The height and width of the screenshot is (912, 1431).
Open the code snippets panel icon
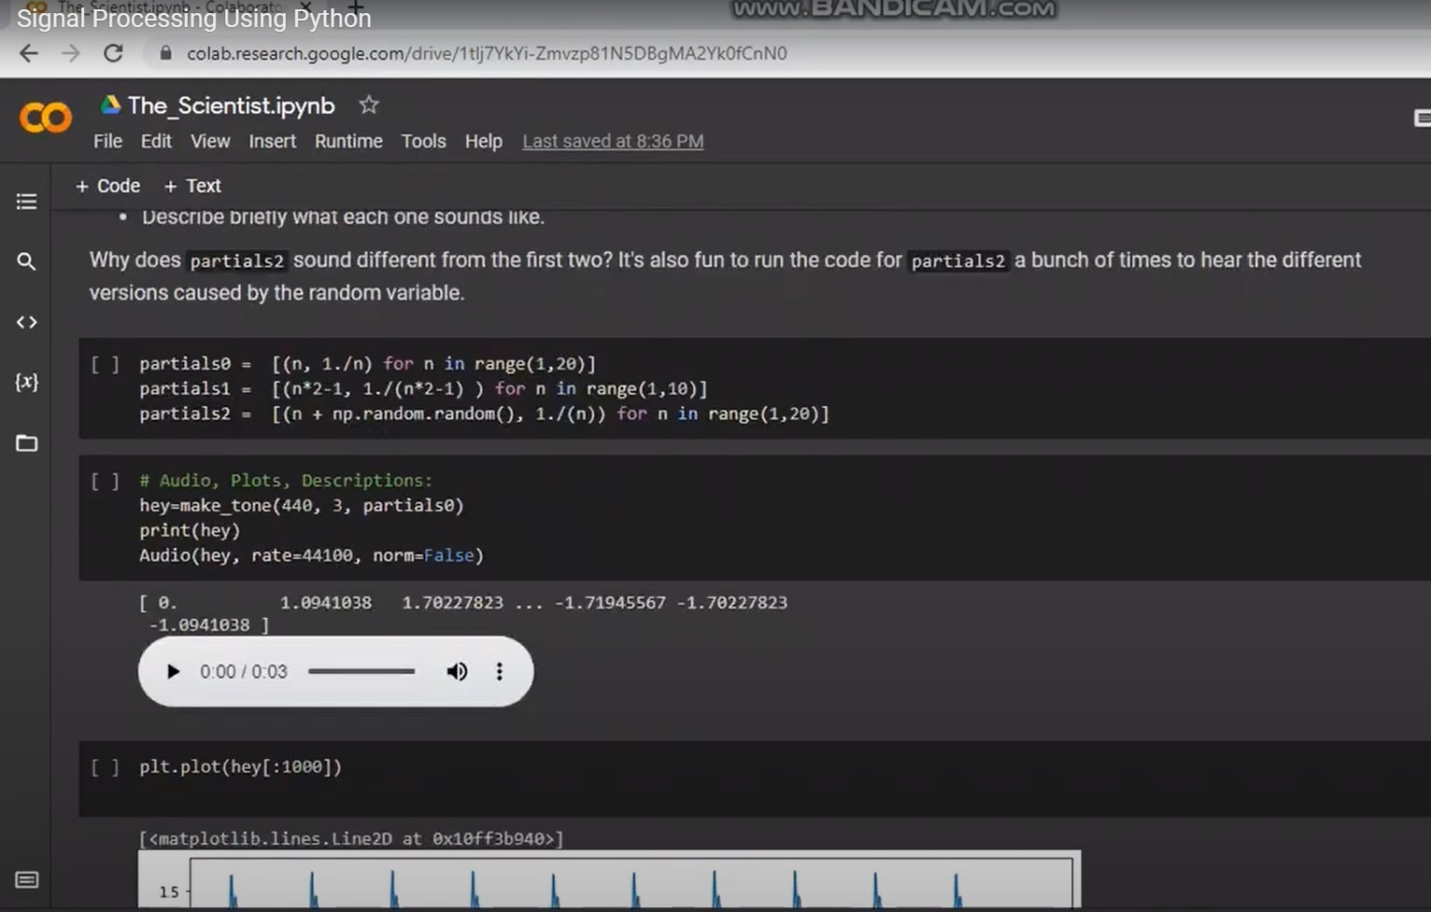click(26, 322)
